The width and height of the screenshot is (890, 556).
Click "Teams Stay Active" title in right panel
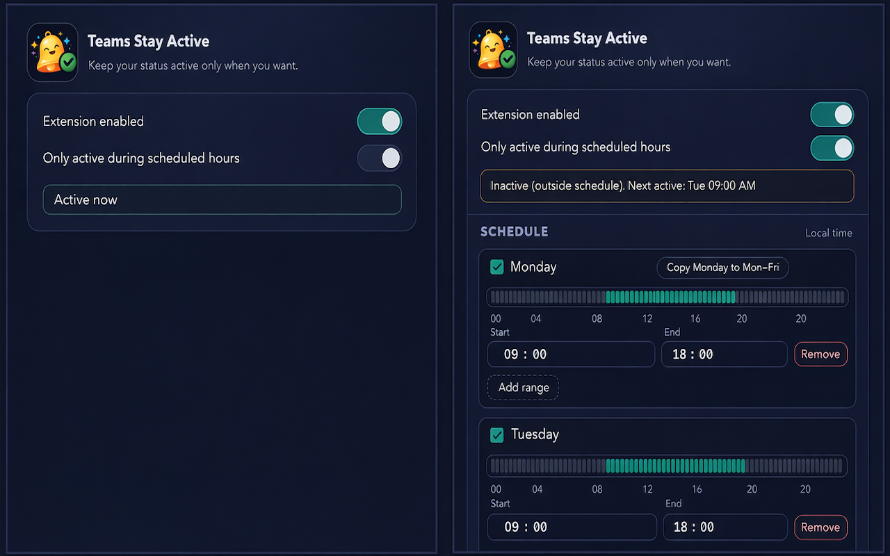(x=587, y=39)
